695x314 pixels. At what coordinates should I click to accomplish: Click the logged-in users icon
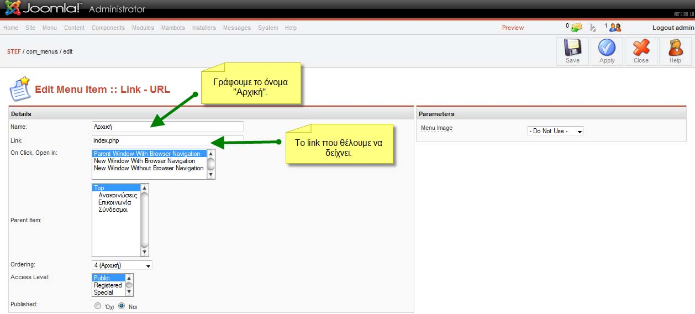pyautogui.click(x=615, y=27)
